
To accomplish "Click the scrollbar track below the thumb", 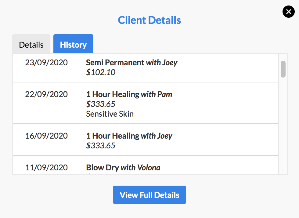I will tap(283, 126).
